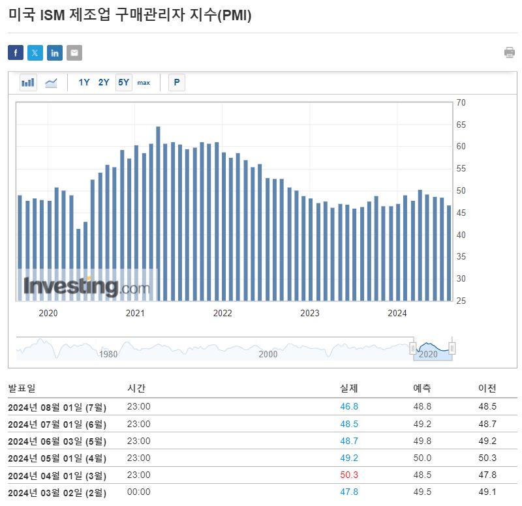The height and width of the screenshot is (506, 522).
Task: Click left handle of range navigator
Action: pyautogui.click(x=412, y=349)
